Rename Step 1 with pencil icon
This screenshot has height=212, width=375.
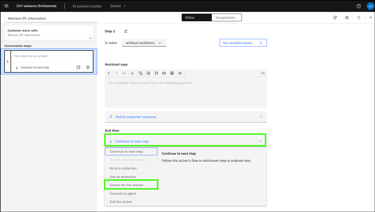point(126,31)
